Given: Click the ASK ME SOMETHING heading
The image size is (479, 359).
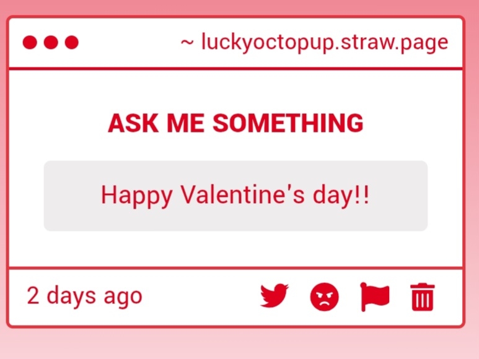Looking at the screenshot, I should click(x=235, y=124).
